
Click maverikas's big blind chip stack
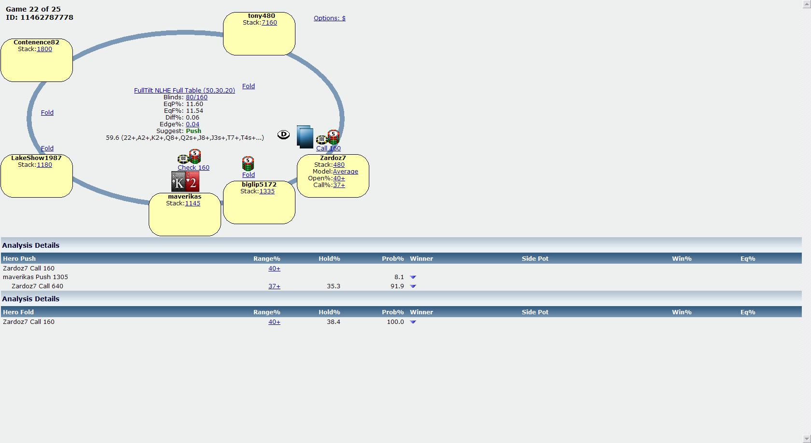[190, 157]
